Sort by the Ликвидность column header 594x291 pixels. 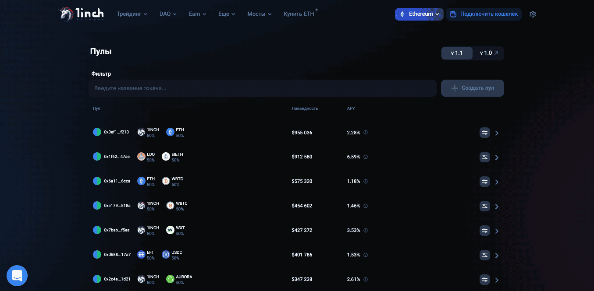pos(305,109)
